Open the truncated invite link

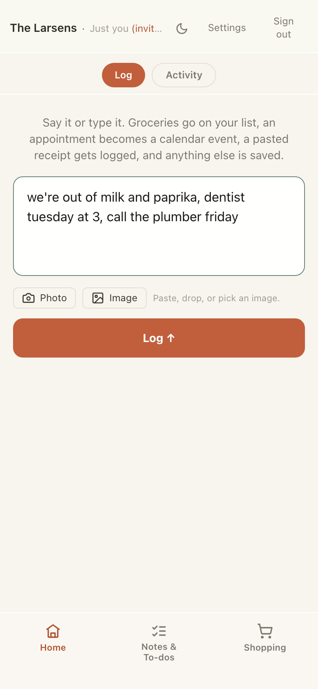(147, 29)
